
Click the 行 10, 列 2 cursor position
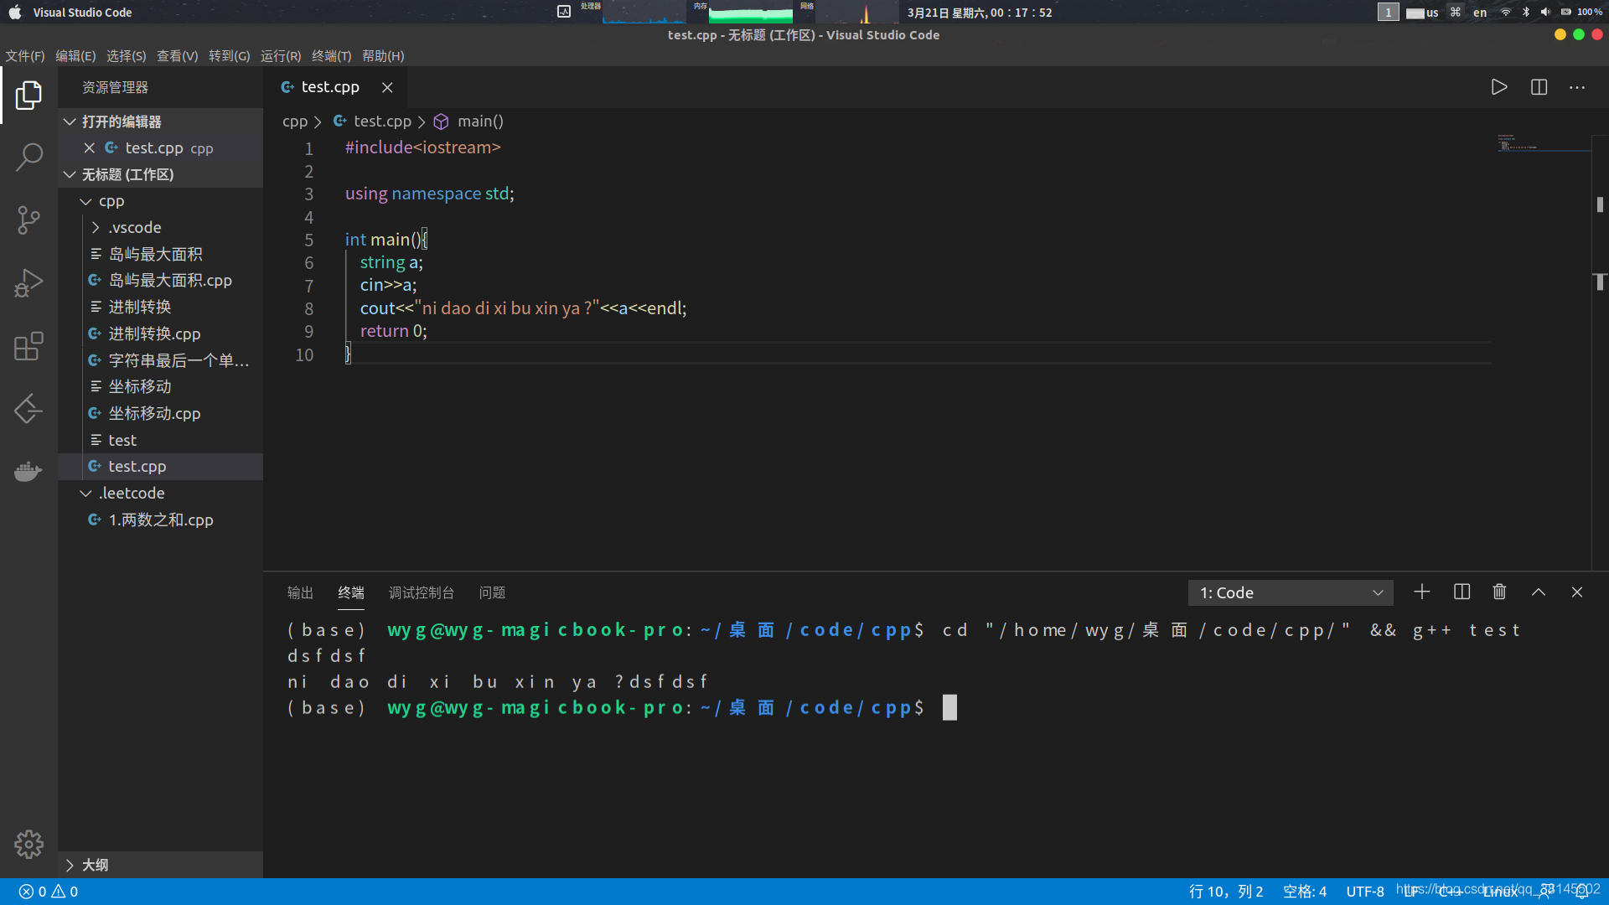tap(1226, 892)
